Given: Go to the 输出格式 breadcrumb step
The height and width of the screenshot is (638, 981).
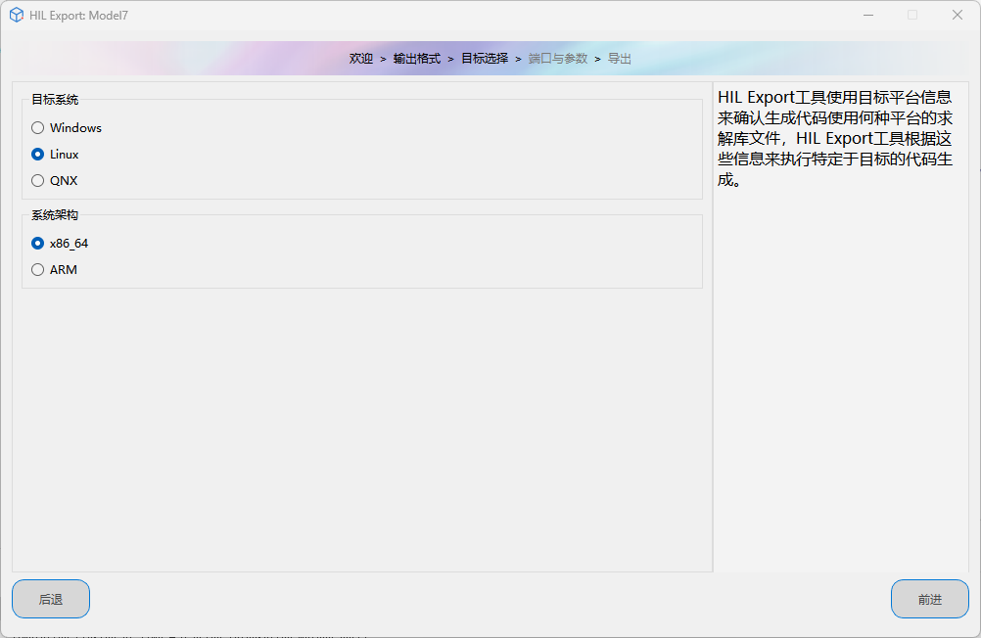Looking at the screenshot, I should 417,58.
